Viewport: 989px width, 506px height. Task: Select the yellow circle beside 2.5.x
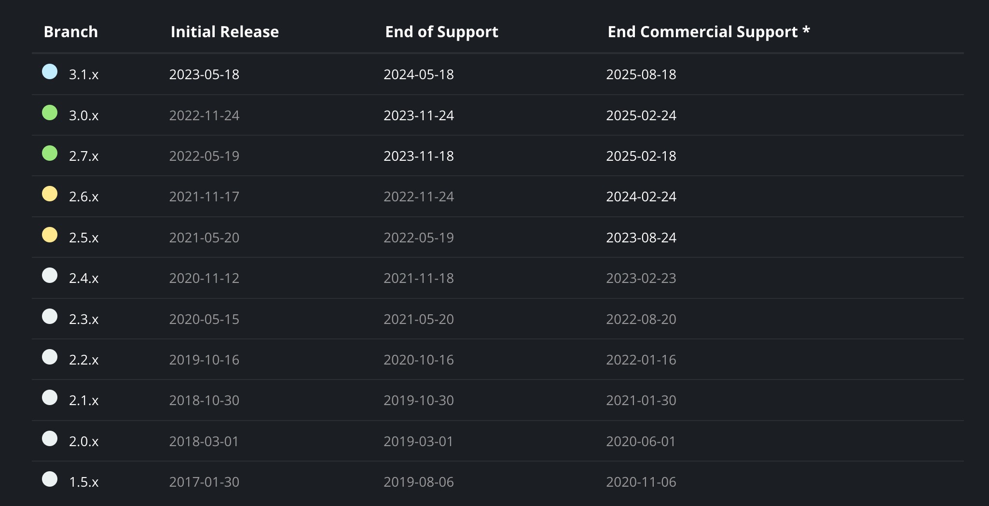pos(50,235)
